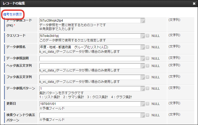Grab resize handle of データ参照コード textarea
Viewport: 198px width, 125px height.
[144, 22]
